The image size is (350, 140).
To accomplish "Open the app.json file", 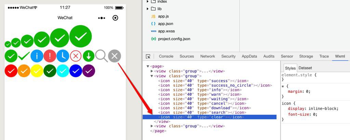I will point(165,24).
